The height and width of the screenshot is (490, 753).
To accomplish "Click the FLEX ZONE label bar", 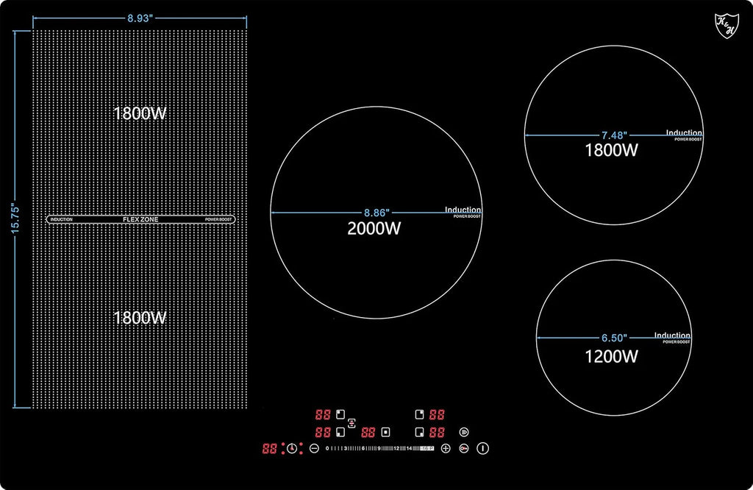I will coord(140,219).
